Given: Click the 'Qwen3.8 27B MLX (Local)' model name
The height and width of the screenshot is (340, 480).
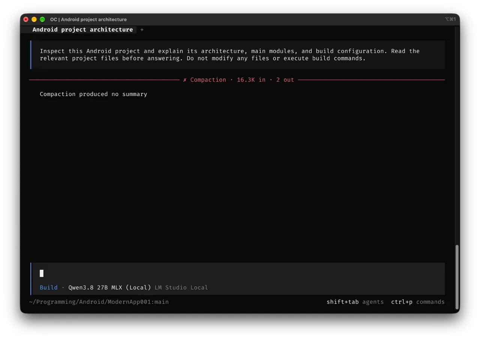Looking at the screenshot, I should (109, 288).
